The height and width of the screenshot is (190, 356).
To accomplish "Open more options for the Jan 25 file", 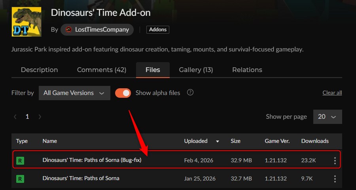I will coord(335,179).
